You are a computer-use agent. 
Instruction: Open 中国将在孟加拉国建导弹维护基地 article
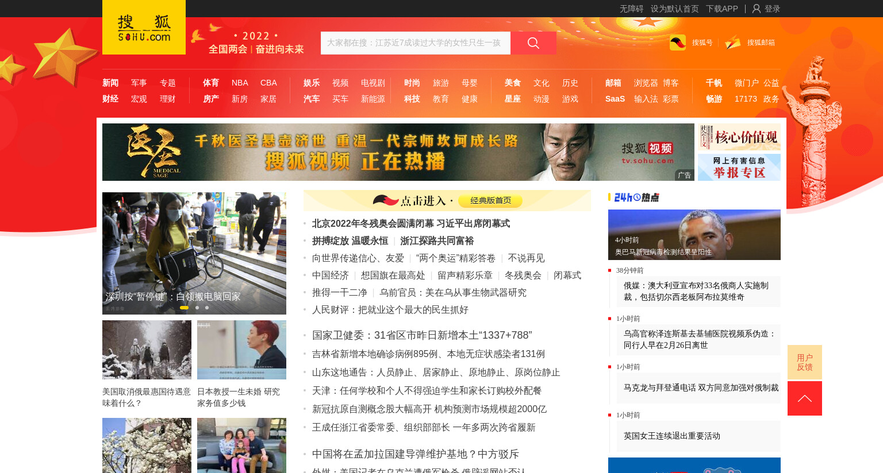coord(416,454)
